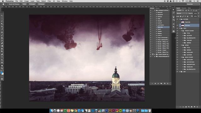Click the Fill Screen button

(41, 4)
